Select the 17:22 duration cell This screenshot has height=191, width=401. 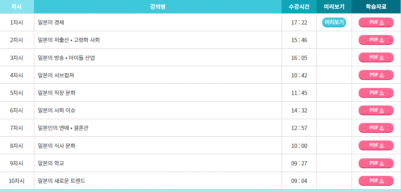pos(299,22)
